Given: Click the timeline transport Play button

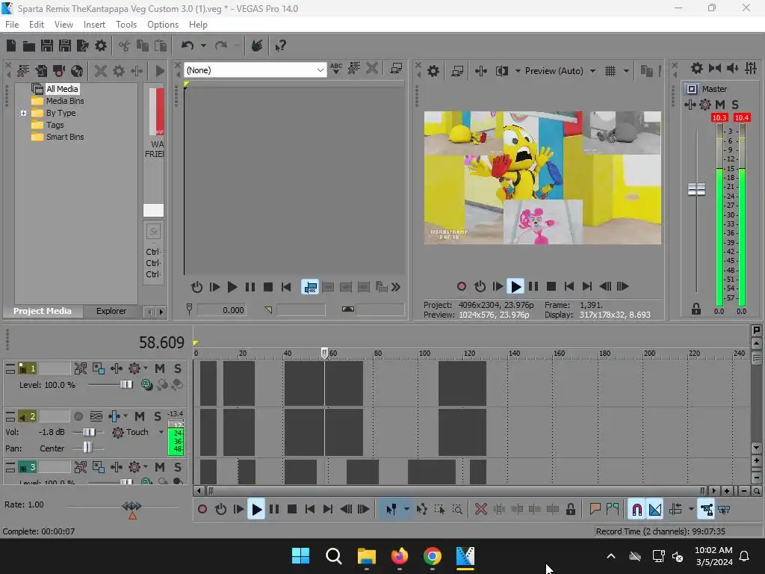Looking at the screenshot, I should (256, 510).
